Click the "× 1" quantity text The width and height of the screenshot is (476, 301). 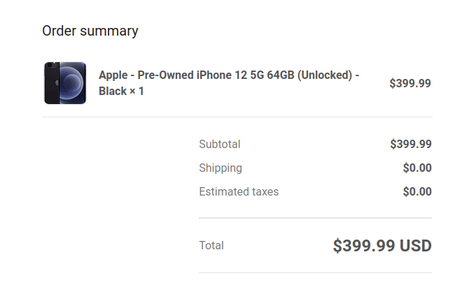click(x=136, y=91)
